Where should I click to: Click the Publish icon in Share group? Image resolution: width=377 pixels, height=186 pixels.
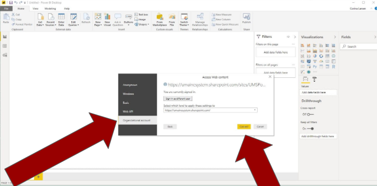coord(246,18)
